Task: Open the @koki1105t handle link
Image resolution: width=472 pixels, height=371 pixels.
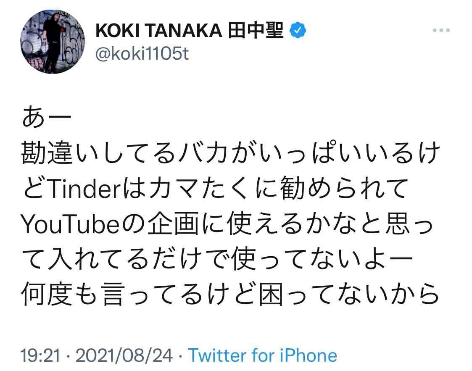Action: pos(142,54)
